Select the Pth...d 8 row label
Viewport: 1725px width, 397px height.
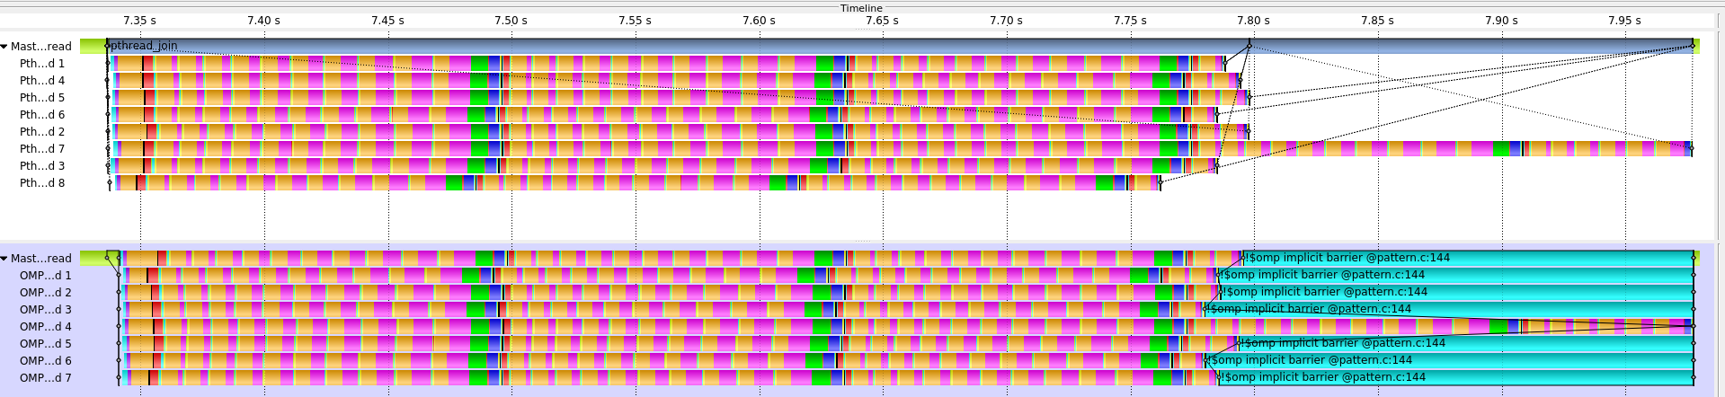[x=42, y=183]
